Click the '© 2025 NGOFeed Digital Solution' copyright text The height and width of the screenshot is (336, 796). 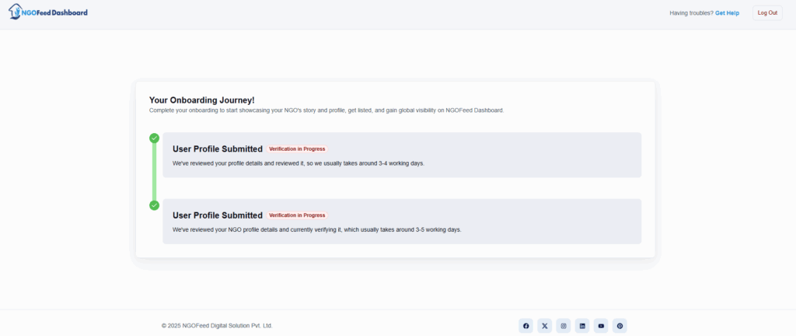click(x=218, y=326)
